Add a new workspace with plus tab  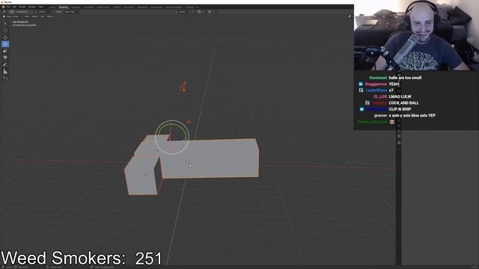(198, 7)
